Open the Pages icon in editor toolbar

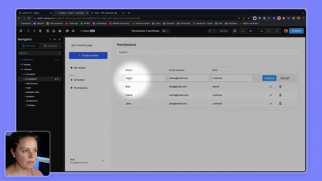pyautogui.click(x=40, y=31)
